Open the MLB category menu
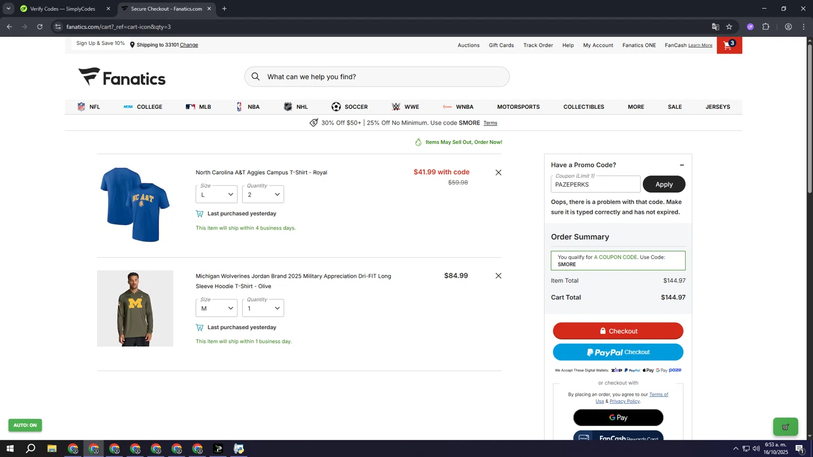This screenshot has height=457, width=813. [x=198, y=107]
